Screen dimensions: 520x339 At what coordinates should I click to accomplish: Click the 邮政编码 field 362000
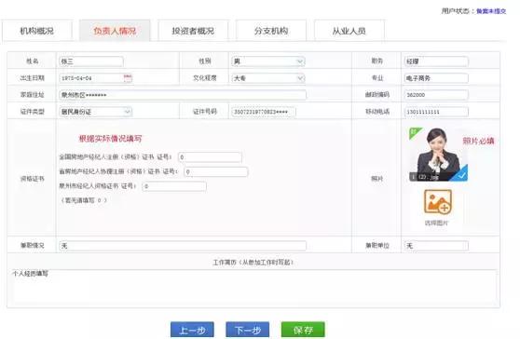[436, 95]
